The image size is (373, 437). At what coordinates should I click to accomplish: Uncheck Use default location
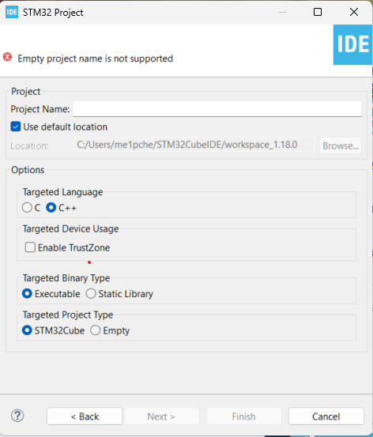[x=16, y=126]
